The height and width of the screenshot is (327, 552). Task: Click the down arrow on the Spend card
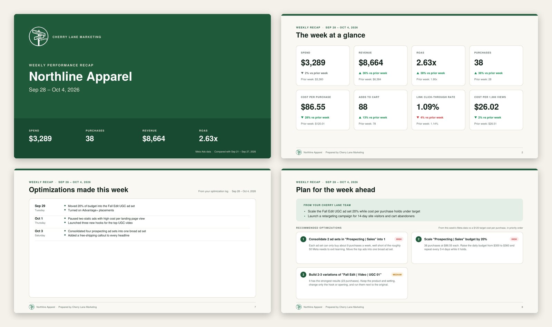(x=302, y=73)
